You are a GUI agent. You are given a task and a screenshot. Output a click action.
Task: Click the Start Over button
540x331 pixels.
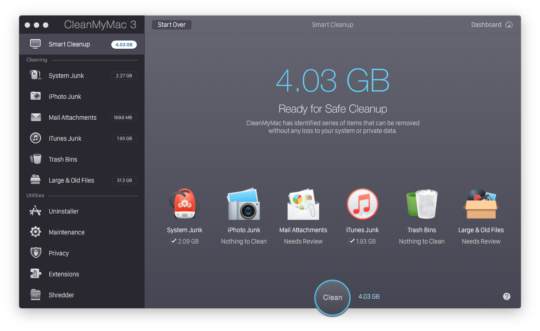pos(171,25)
